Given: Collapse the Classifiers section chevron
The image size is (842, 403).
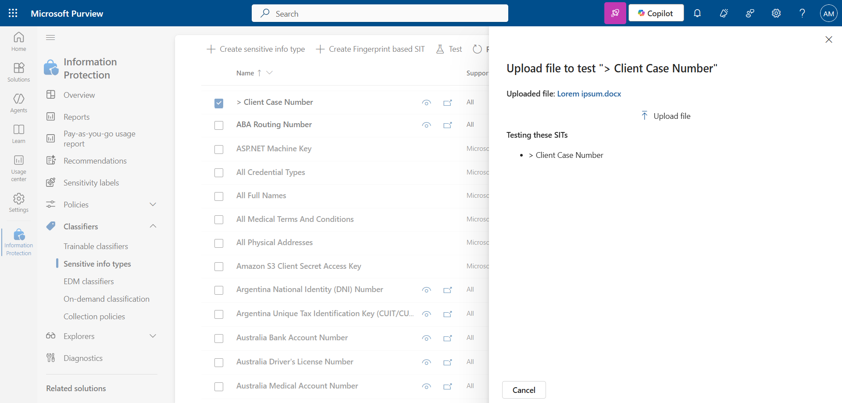Looking at the screenshot, I should pyautogui.click(x=153, y=226).
